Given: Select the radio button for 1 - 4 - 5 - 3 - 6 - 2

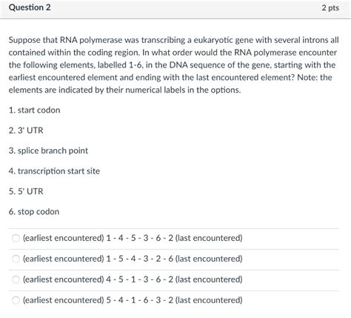Looking at the screenshot, I should click(x=16, y=238).
